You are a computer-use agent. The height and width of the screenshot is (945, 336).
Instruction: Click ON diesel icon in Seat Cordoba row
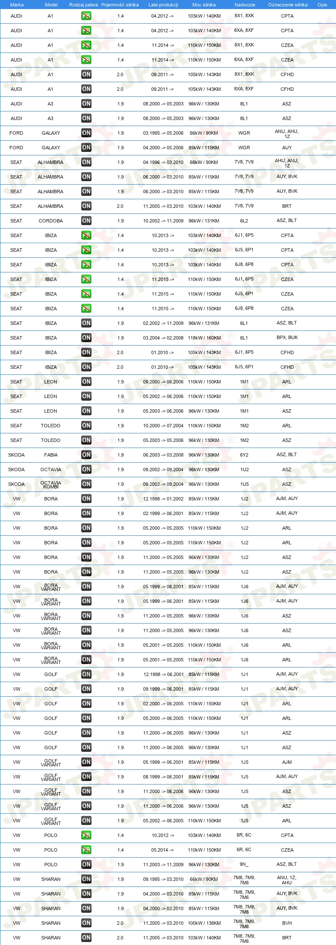(x=86, y=221)
